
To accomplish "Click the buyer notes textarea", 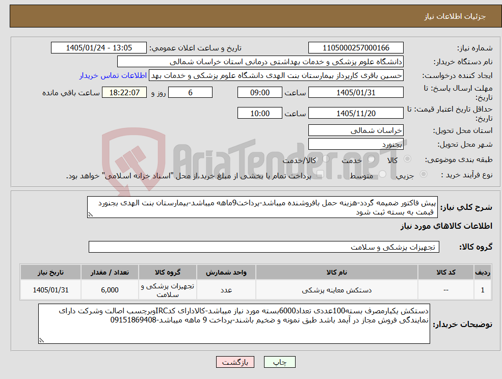I will pos(234,323).
